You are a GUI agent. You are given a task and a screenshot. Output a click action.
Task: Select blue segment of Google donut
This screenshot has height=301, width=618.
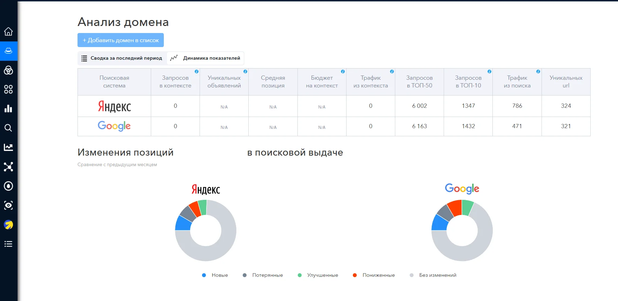pos(440,223)
